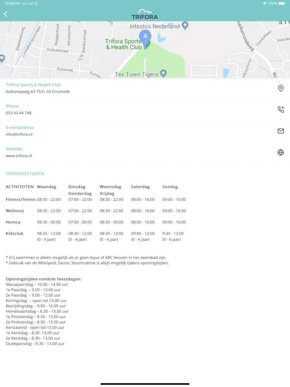Viewport: 290px width, 387px height.
Task: Tap the ACTIVITEITEN column header
Action: point(19,187)
